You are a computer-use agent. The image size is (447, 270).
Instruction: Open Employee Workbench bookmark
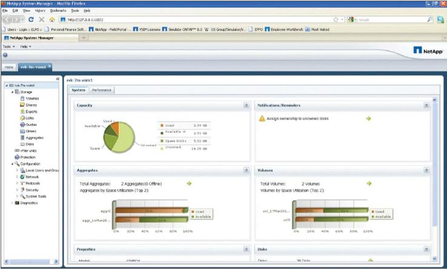coord(283,29)
